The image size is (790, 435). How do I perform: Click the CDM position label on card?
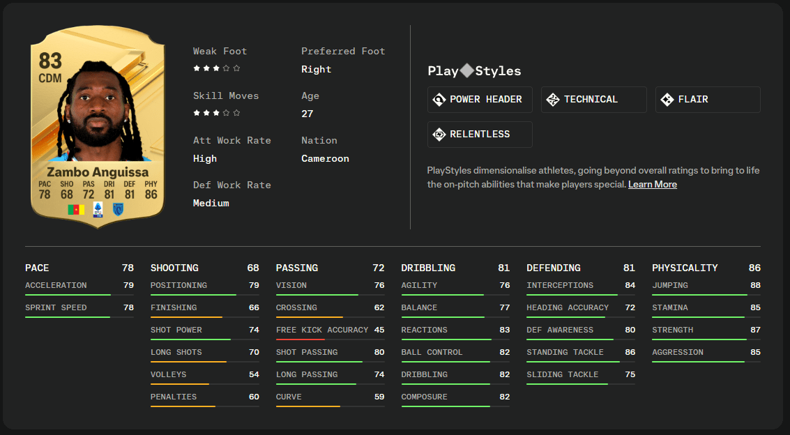click(50, 79)
